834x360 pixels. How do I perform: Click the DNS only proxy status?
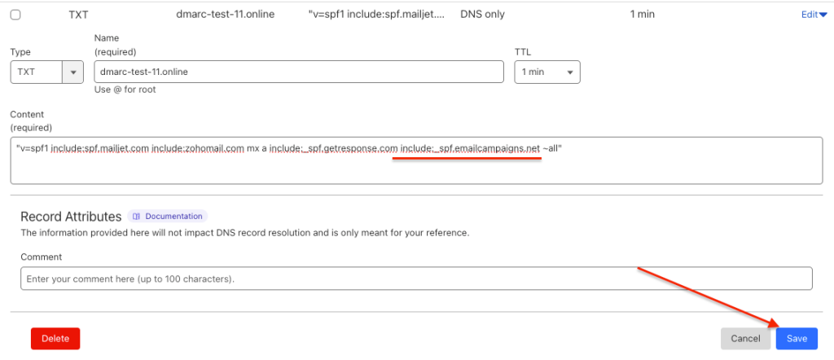click(x=483, y=15)
